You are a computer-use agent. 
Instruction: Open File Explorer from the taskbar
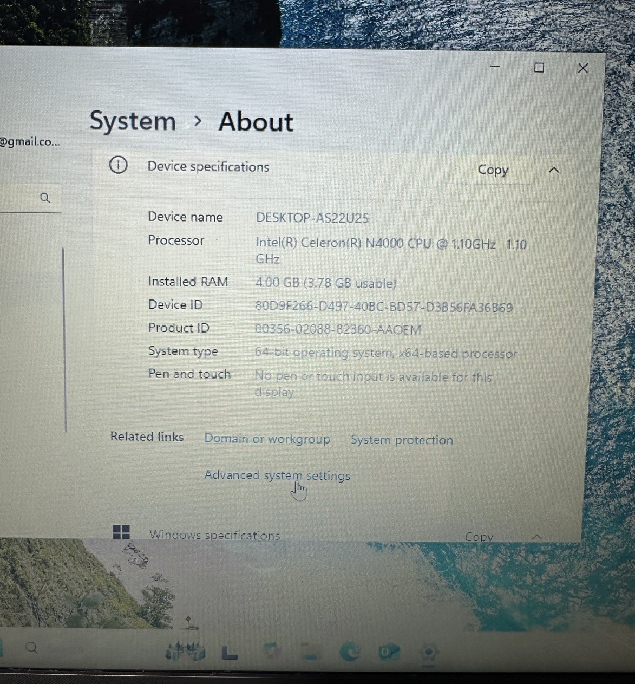[x=310, y=652]
